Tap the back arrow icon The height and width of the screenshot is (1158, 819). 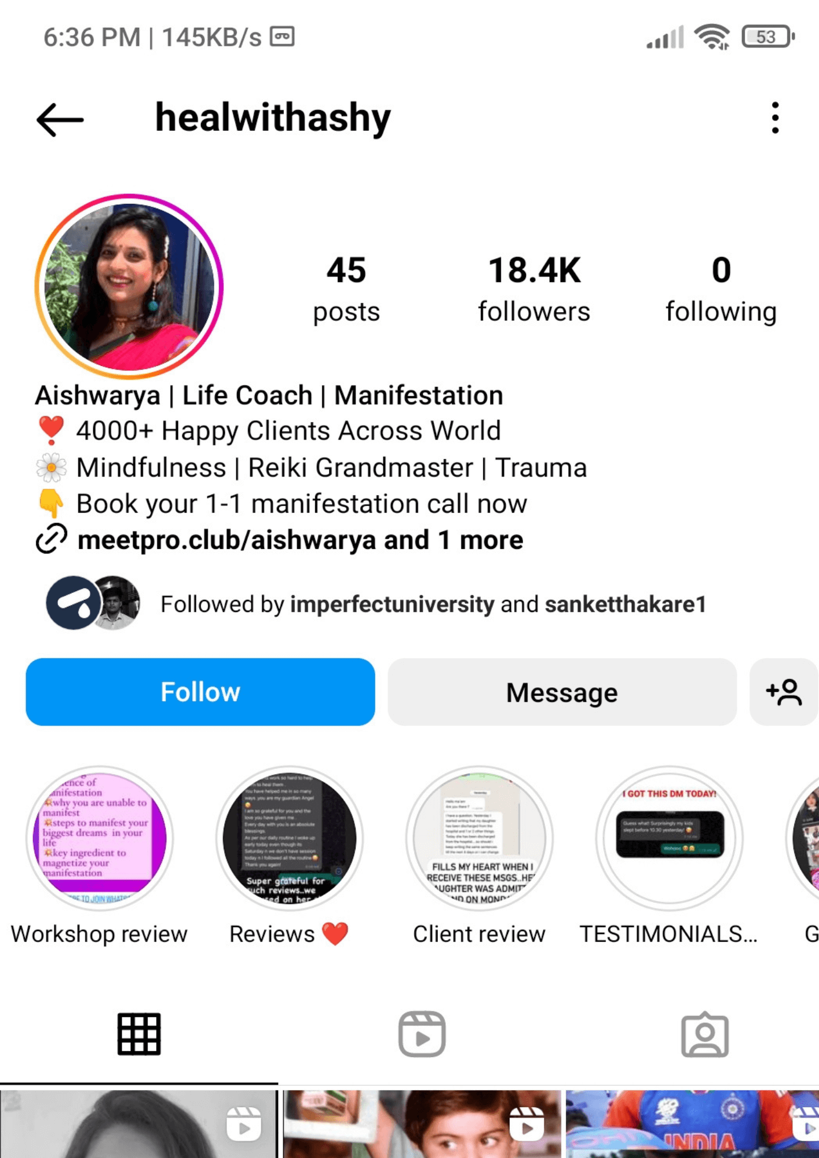click(60, 120)
